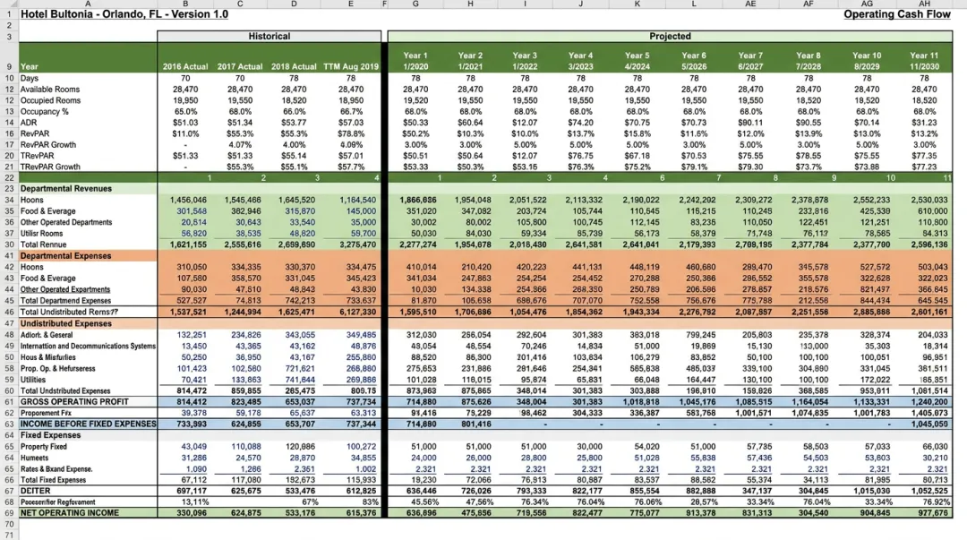
Task: Select row header 69
Action: point(9,513)
